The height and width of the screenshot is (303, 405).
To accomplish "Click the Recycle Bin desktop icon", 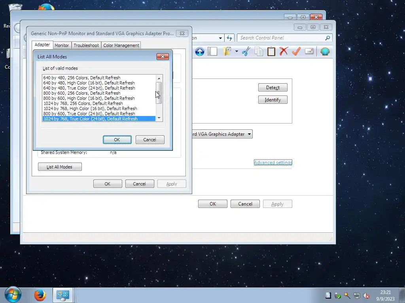I will pos(15,7).
